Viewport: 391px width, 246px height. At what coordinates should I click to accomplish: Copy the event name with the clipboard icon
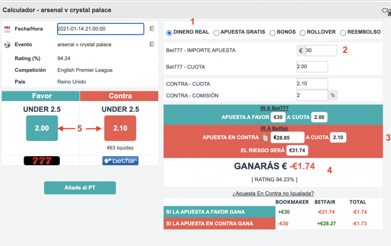click(x=152, y=44)
